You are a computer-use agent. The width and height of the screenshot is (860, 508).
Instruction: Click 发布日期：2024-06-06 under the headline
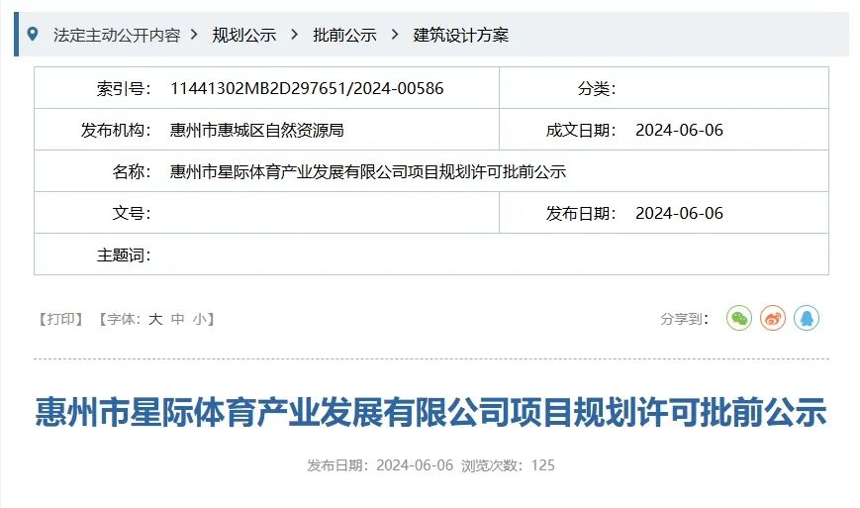380,465
